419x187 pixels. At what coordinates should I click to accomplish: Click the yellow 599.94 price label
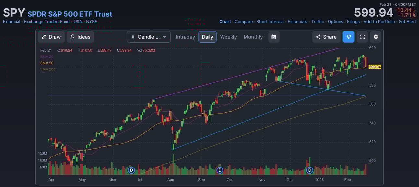tap(375, 67)
